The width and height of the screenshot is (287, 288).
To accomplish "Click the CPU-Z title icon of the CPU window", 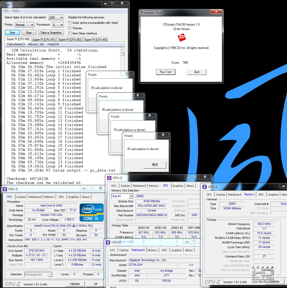I will (x=5, y=189).
